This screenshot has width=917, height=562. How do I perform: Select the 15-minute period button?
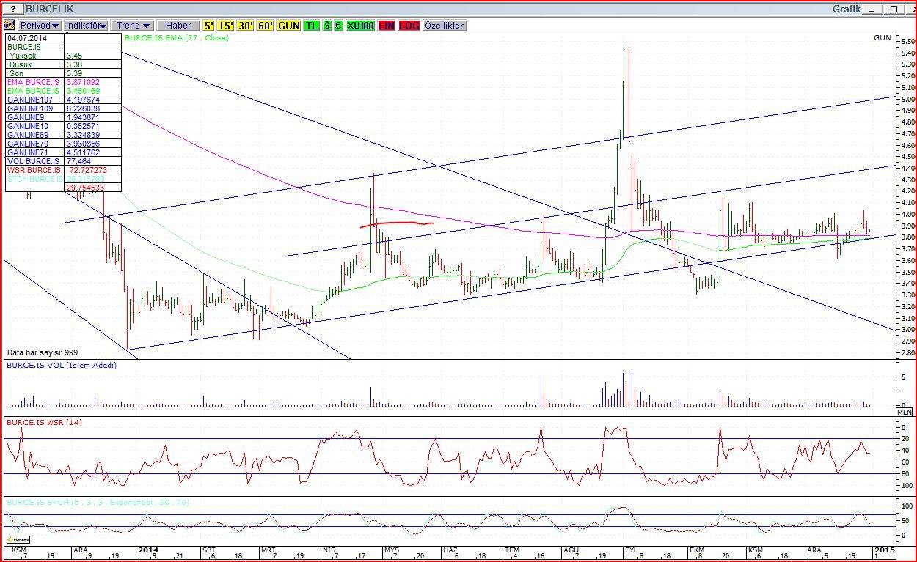[226, 25]
